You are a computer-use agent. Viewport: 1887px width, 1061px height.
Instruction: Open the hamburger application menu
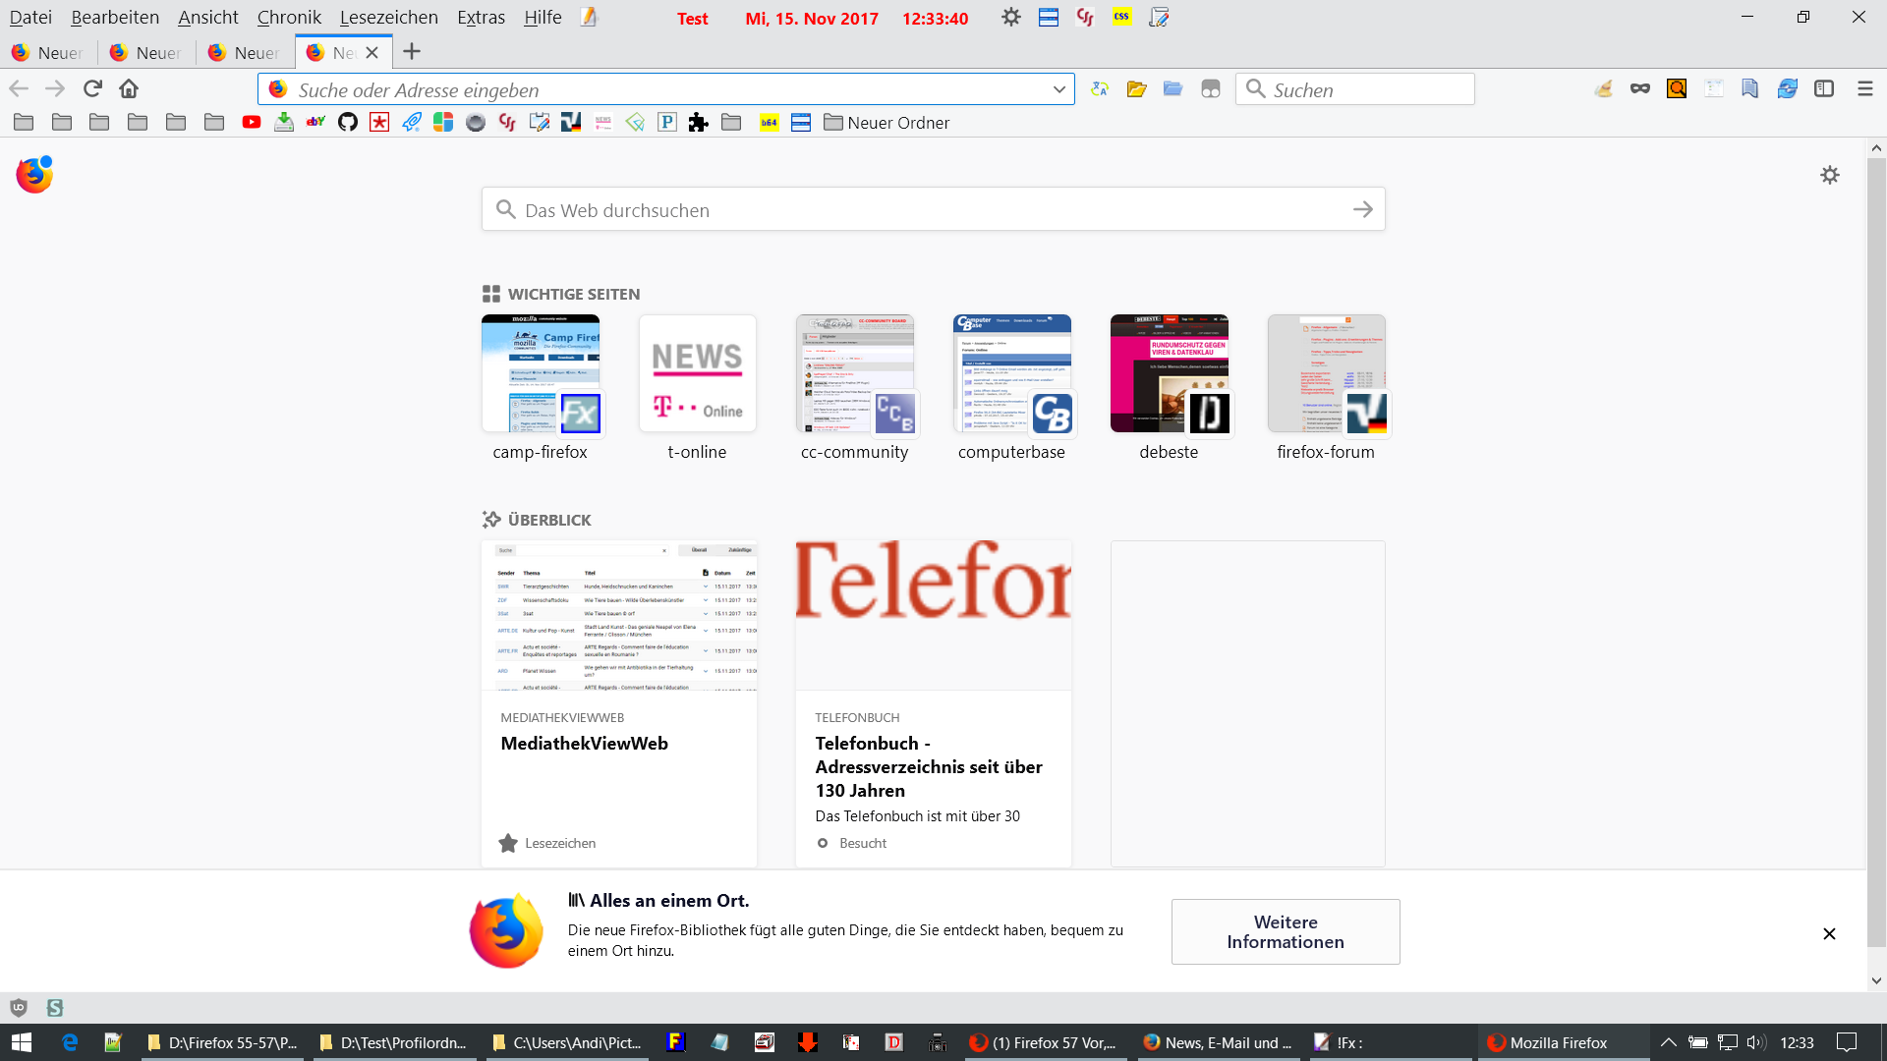pos(1864,88)
